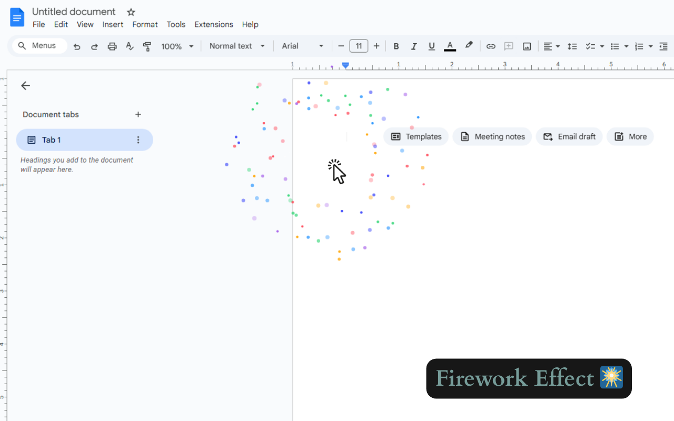The width and height of the screenshot is (674, 421).
Task: Toggle bold formatting
Action: click(x=397, y=46)
